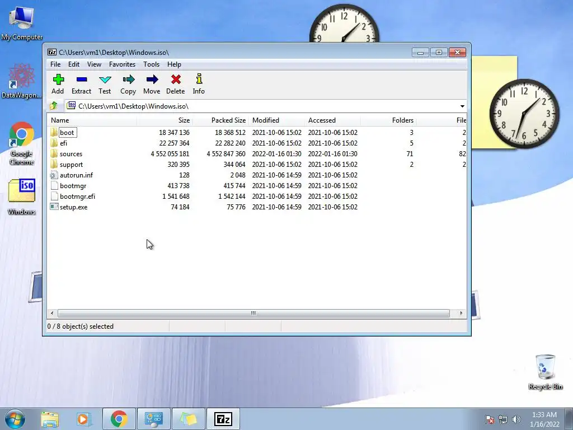Open the Action Center flag icon
This screenshot has width=573, height=430.
point(489,419)
